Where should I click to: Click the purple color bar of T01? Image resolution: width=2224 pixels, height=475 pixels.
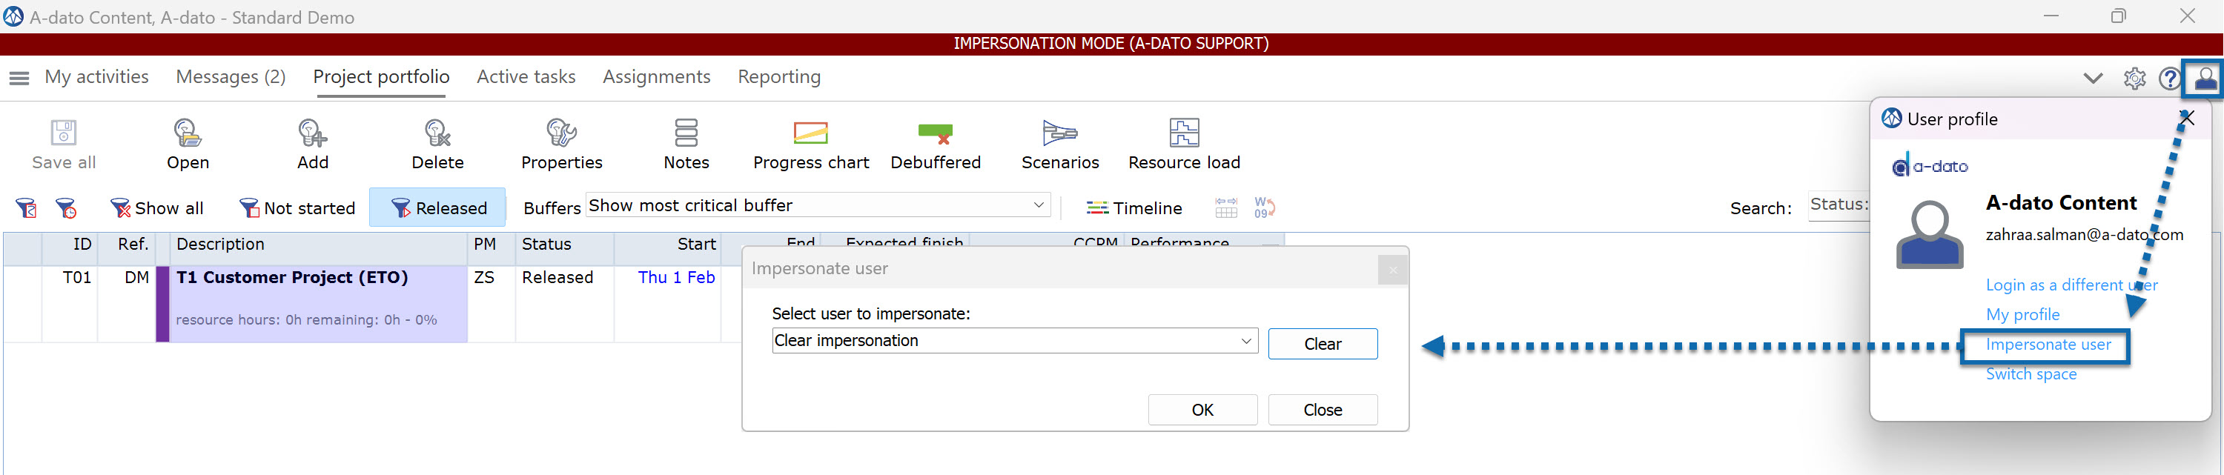tap(162, 304)
